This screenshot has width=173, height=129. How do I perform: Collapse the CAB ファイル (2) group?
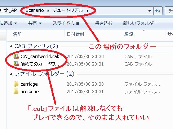[11, 46]
